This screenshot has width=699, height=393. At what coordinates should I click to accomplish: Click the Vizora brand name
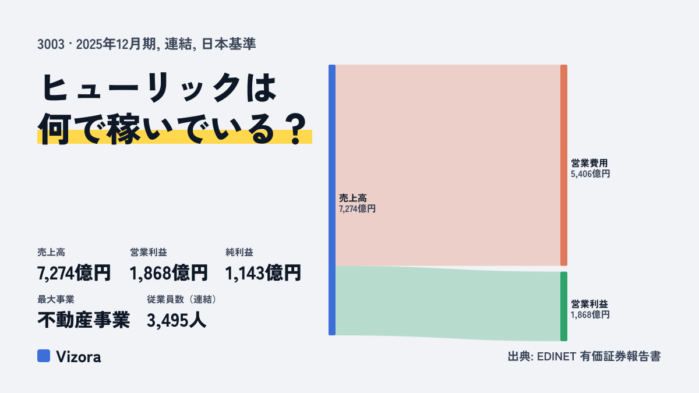tap(78, 356)
